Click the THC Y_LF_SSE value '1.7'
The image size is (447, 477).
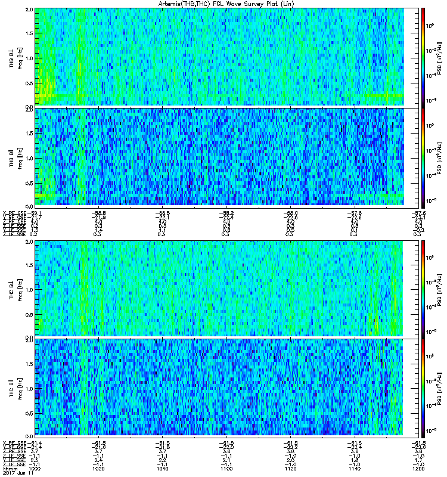(x=418, y=460)
